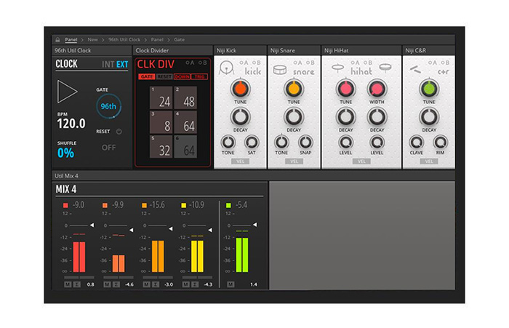Click the C&R clave sticks icon

[x=414, y=70]
